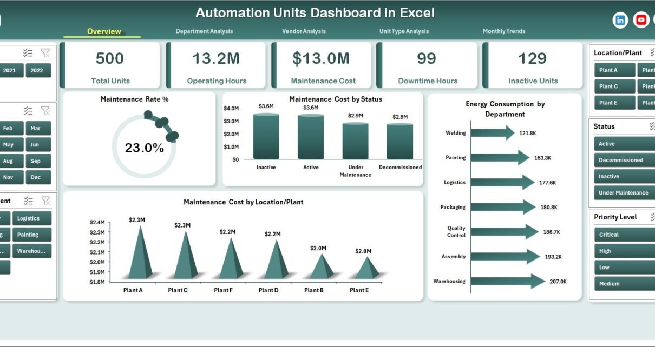Open the Vendor Analysis tab

click(304, 31)
